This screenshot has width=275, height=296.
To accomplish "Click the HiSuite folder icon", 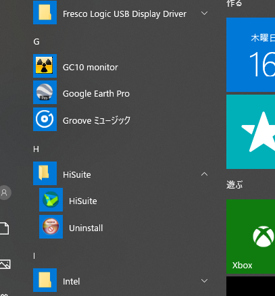I will click(x=45, y=173).
